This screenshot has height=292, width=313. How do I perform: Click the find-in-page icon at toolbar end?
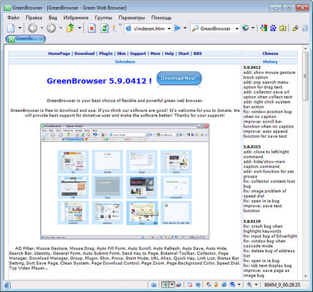coord(305,28)
